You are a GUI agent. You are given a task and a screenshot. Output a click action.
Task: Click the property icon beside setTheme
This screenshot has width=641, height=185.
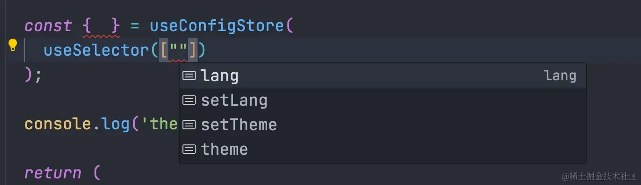[189, 125]
